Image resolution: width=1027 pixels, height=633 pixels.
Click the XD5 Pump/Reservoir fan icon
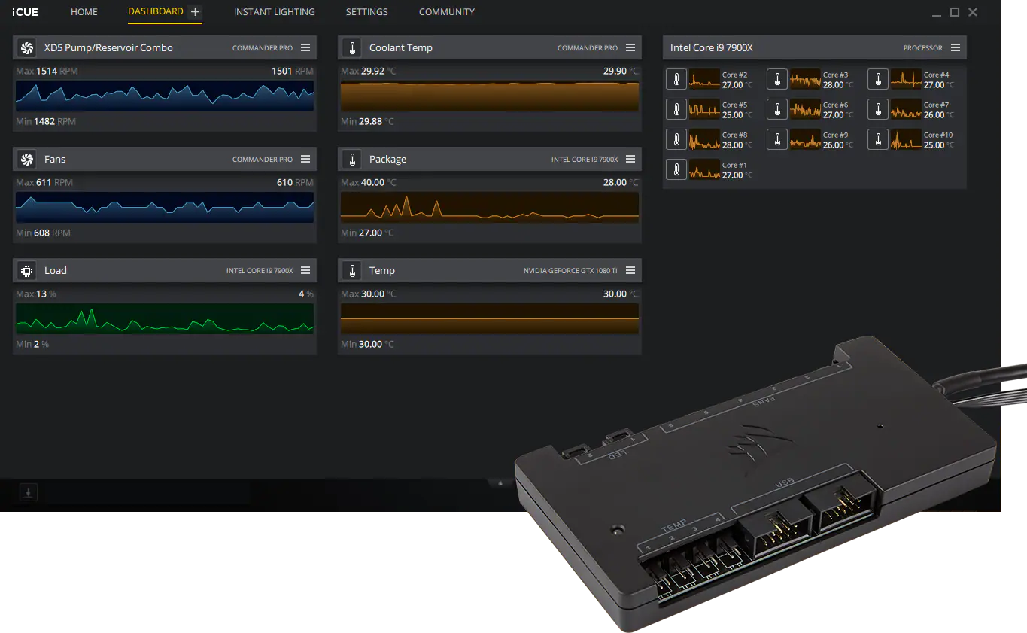(26, 48)
